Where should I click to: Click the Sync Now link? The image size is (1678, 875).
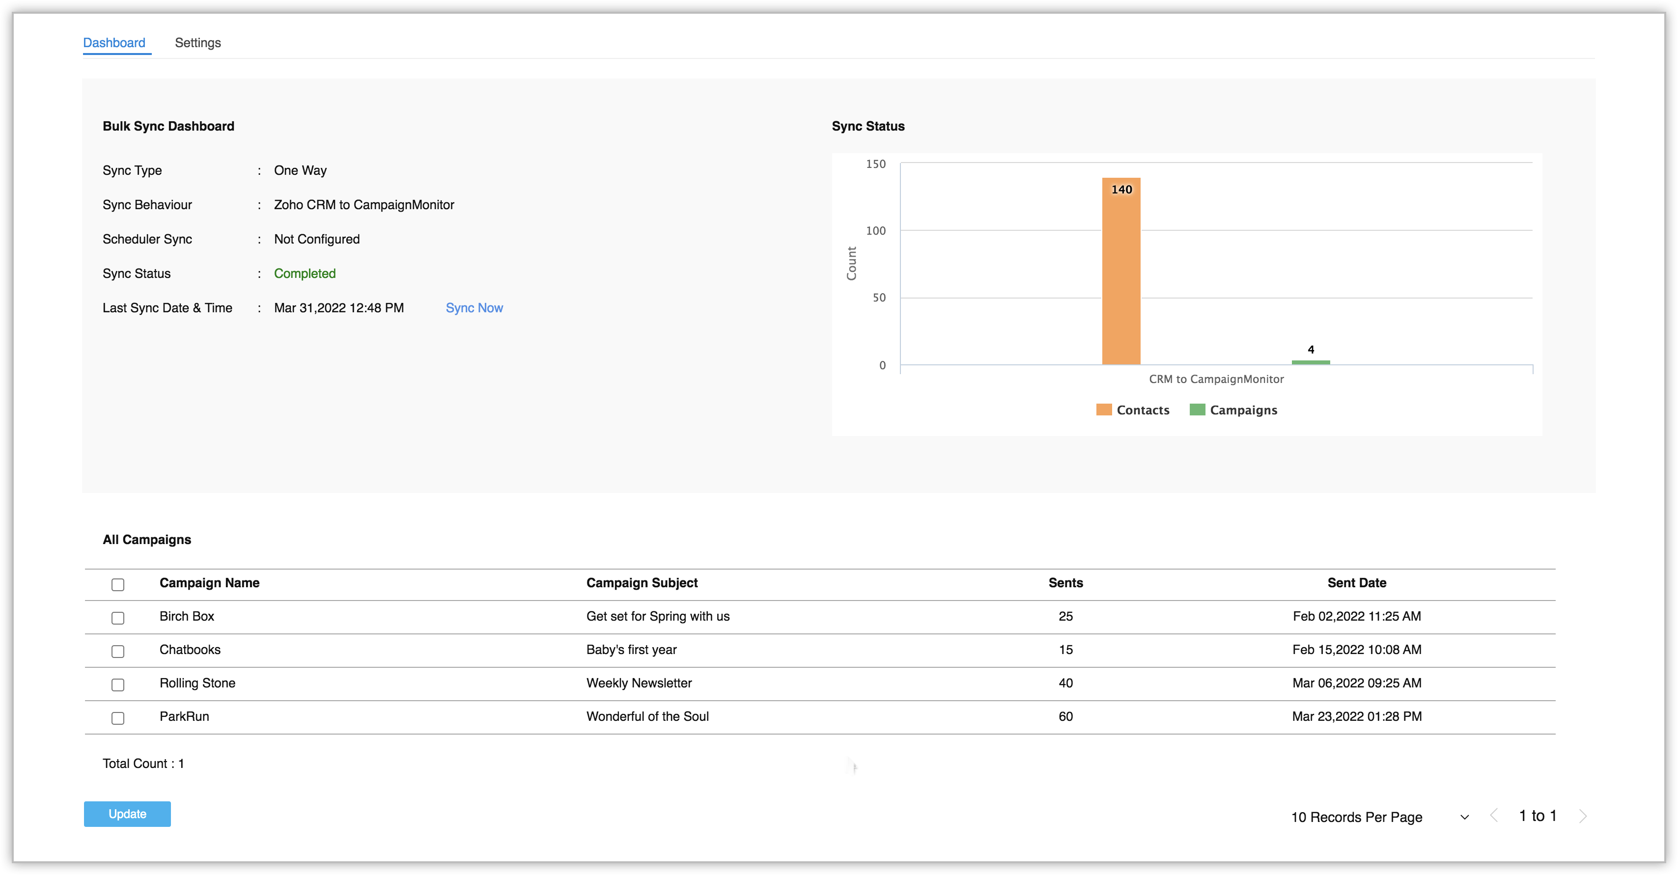(474, 308)
